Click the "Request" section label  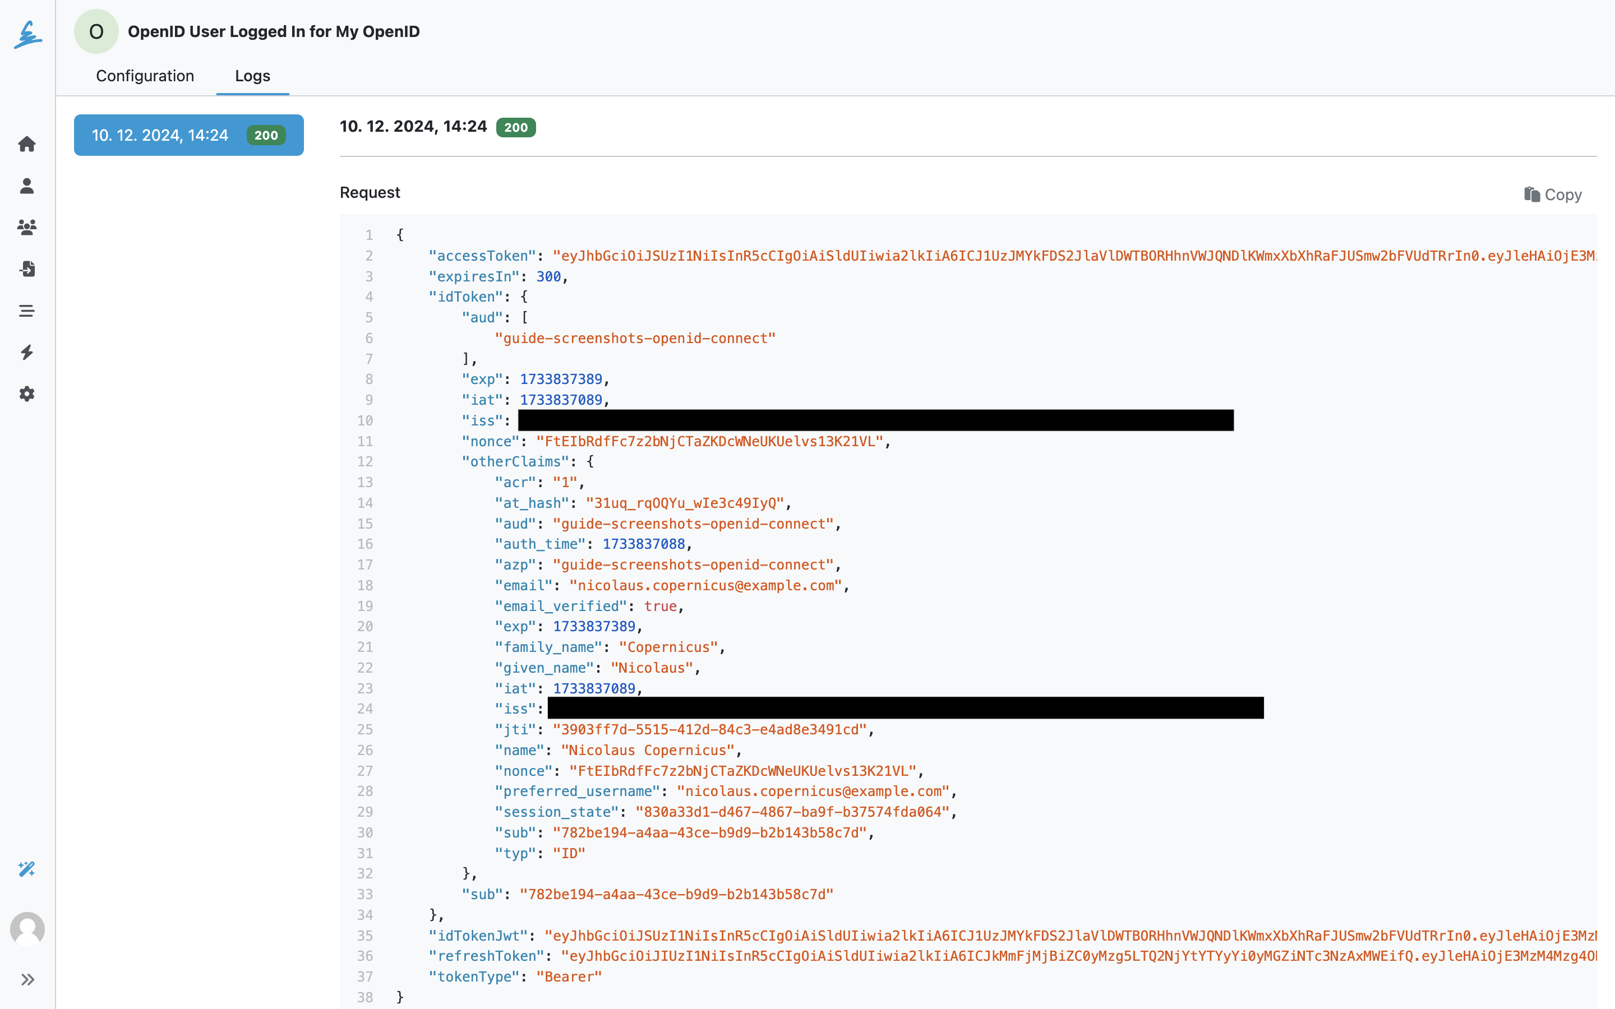[370, 192]
